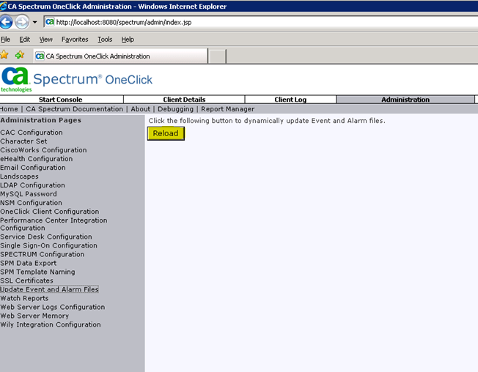Open Email Configuration page
This screenshot has height=372, width=478.
tap(33, 168)
